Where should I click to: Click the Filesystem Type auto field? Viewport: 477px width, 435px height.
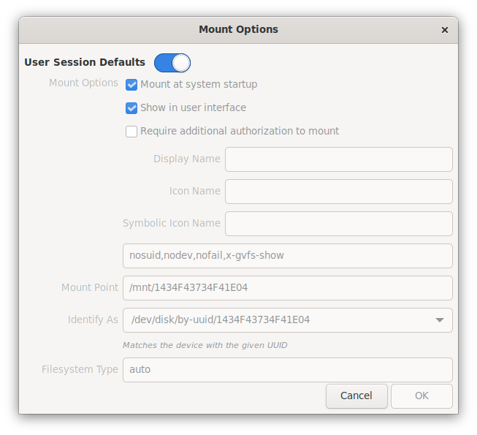click(288, 370)
